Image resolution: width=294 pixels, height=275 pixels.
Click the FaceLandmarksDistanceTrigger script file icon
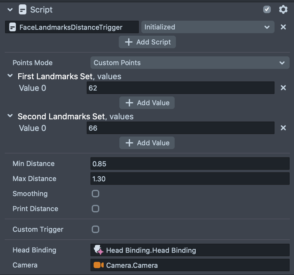coord(13,27)
